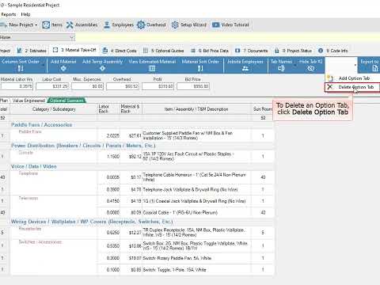
Task: Click the Profit value field
Action: point(158,86)
